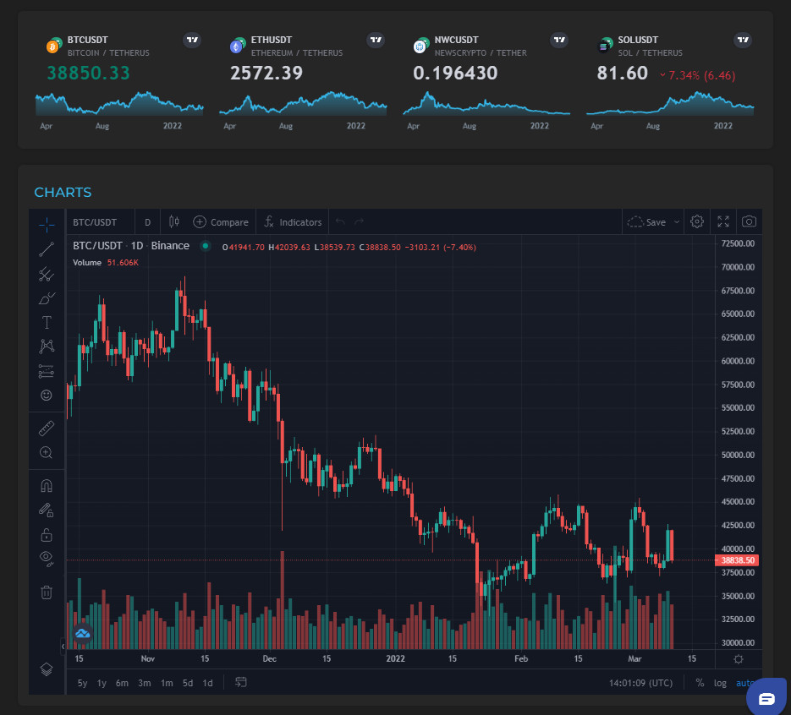
Task: Click the ETHUSDT mini sparkline chart
Action: click(303, 103)
